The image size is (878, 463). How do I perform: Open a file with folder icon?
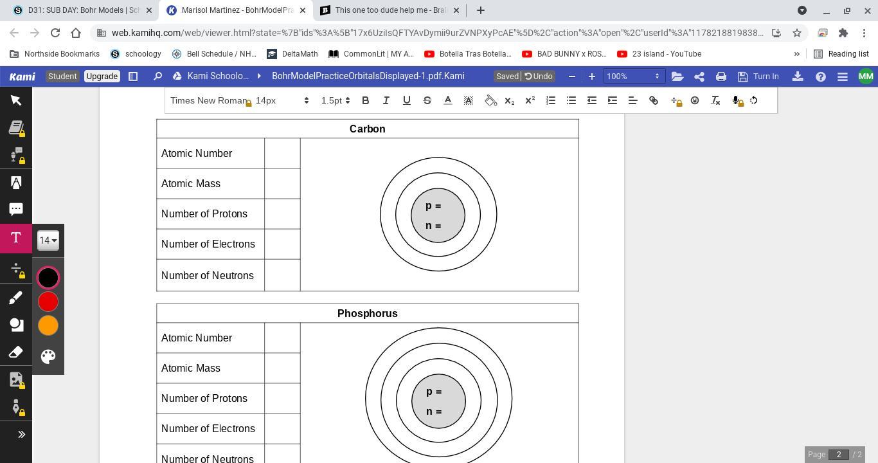coord(677,76)
